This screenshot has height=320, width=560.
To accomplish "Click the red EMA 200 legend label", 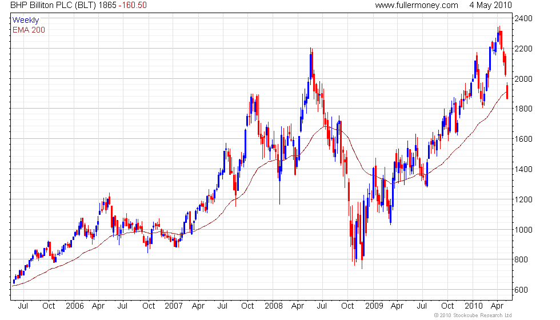I will point(29,30).
